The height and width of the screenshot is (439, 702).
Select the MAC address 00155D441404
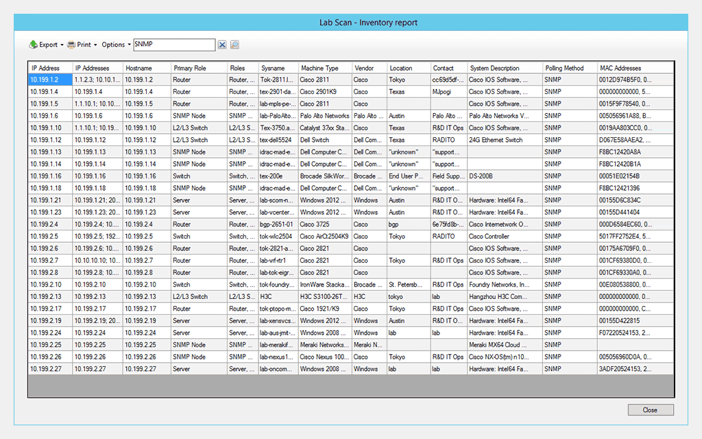(x=636, y=213)
